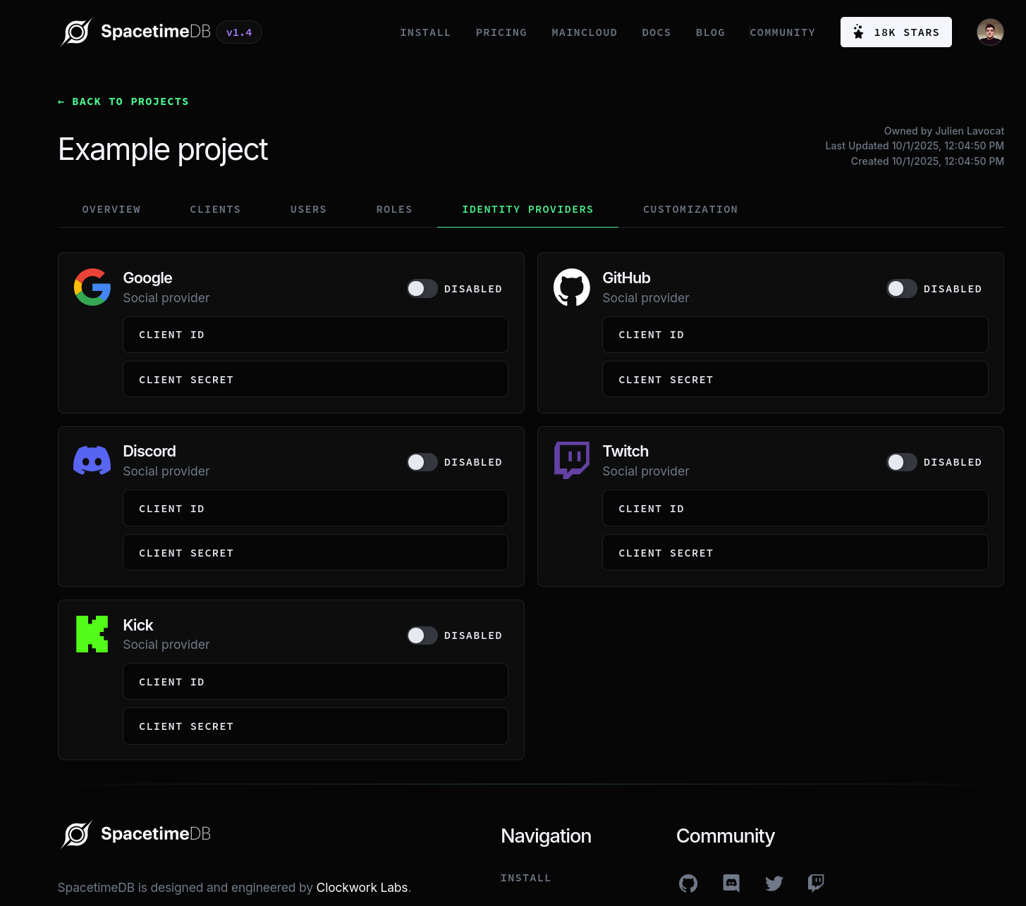The height and width of the screenshot is (906, 1026).
Task: Enable the GitHub identity provider
Action: pos(901,288)
